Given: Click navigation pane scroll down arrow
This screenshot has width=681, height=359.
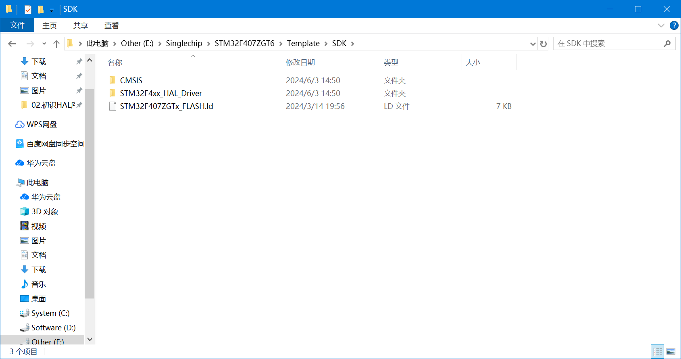Looking at the screenshot, I should coord(90,339).
